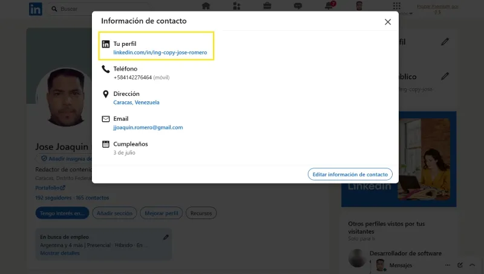Click the compose new message icon
This screenshot has height=274, width=484.
(460, 265)
